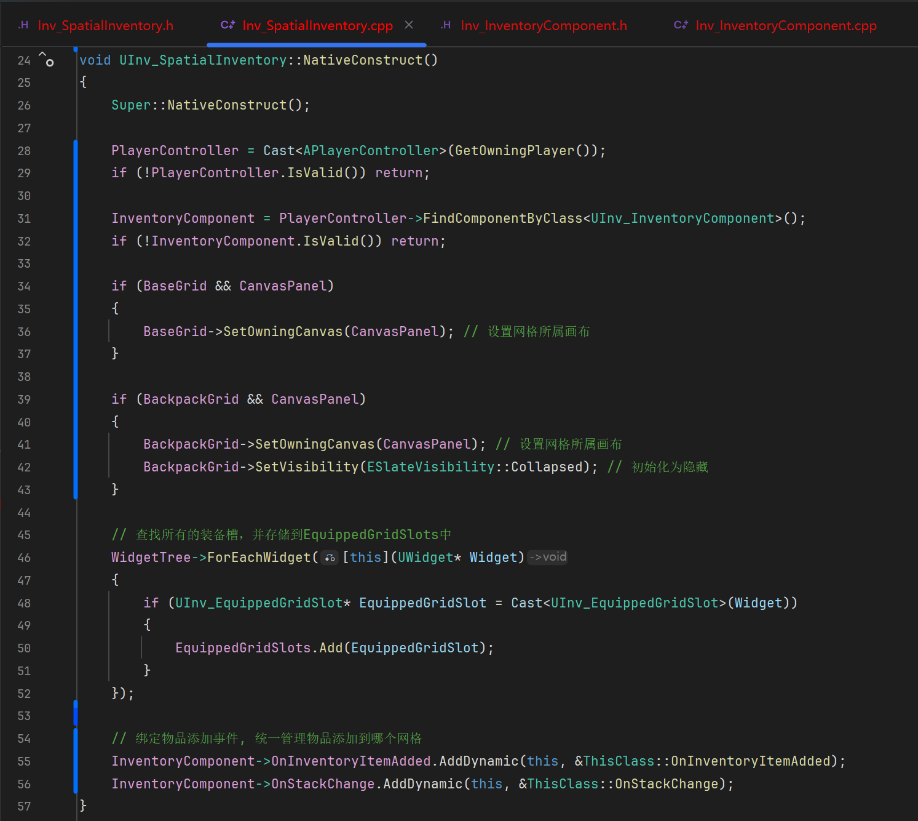Click WidgetTree on line 46

(151, 558)
